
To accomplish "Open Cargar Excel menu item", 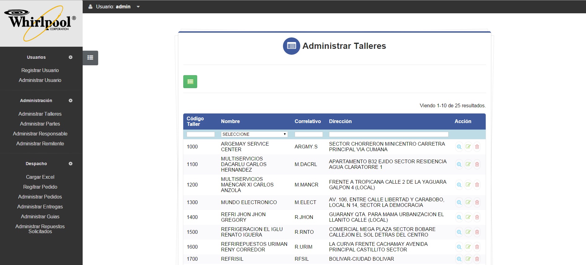I will (40, 177).
